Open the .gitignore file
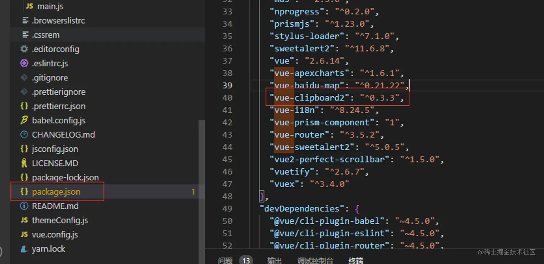Screen dimensions: 544x264 (50, 78)
